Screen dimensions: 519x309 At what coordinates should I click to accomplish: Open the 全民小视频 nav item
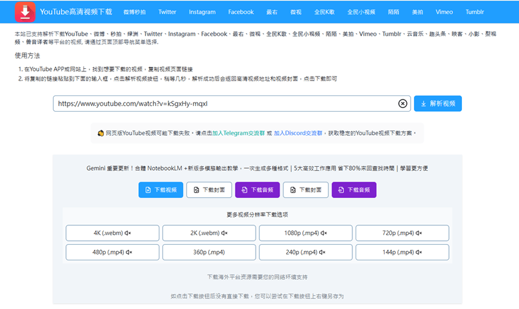361,12
